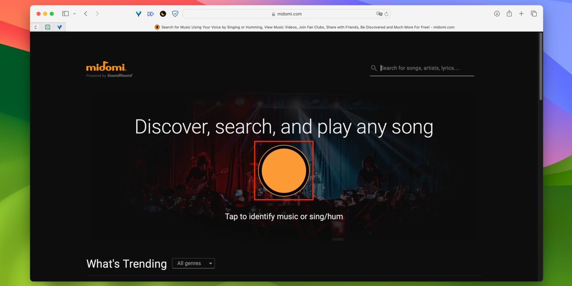Switch to the ChatGPT pinned tab

[x=48, y=27]
